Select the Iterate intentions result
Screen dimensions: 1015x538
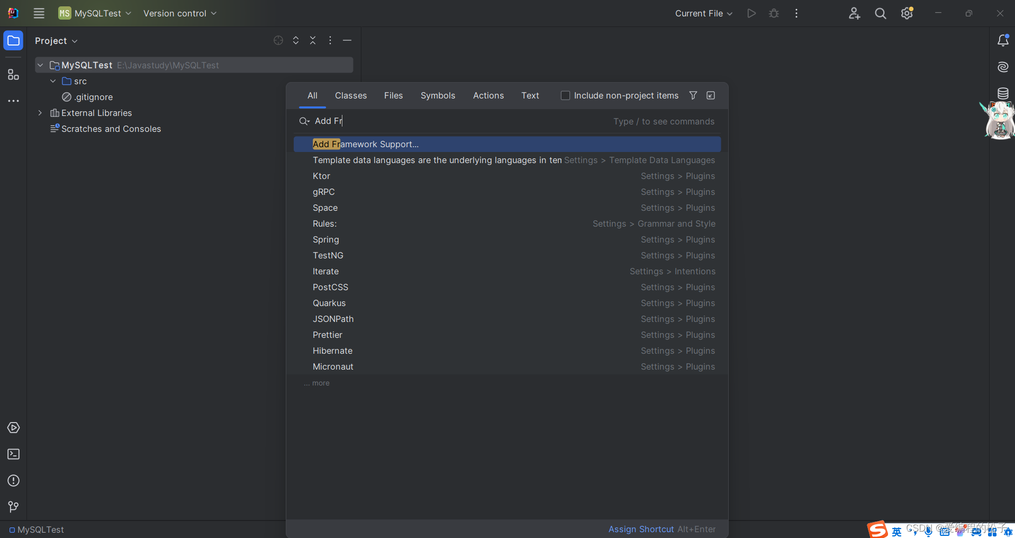507,271
